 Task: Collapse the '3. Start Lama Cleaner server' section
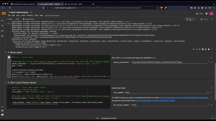click(x=6, y=83)
